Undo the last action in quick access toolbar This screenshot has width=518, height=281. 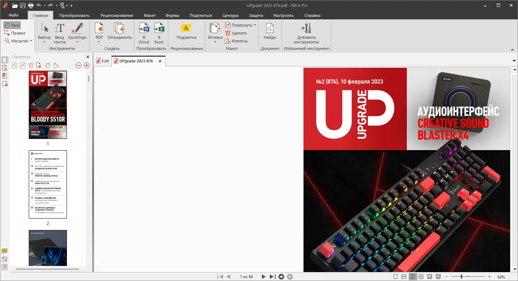point(38,5)
